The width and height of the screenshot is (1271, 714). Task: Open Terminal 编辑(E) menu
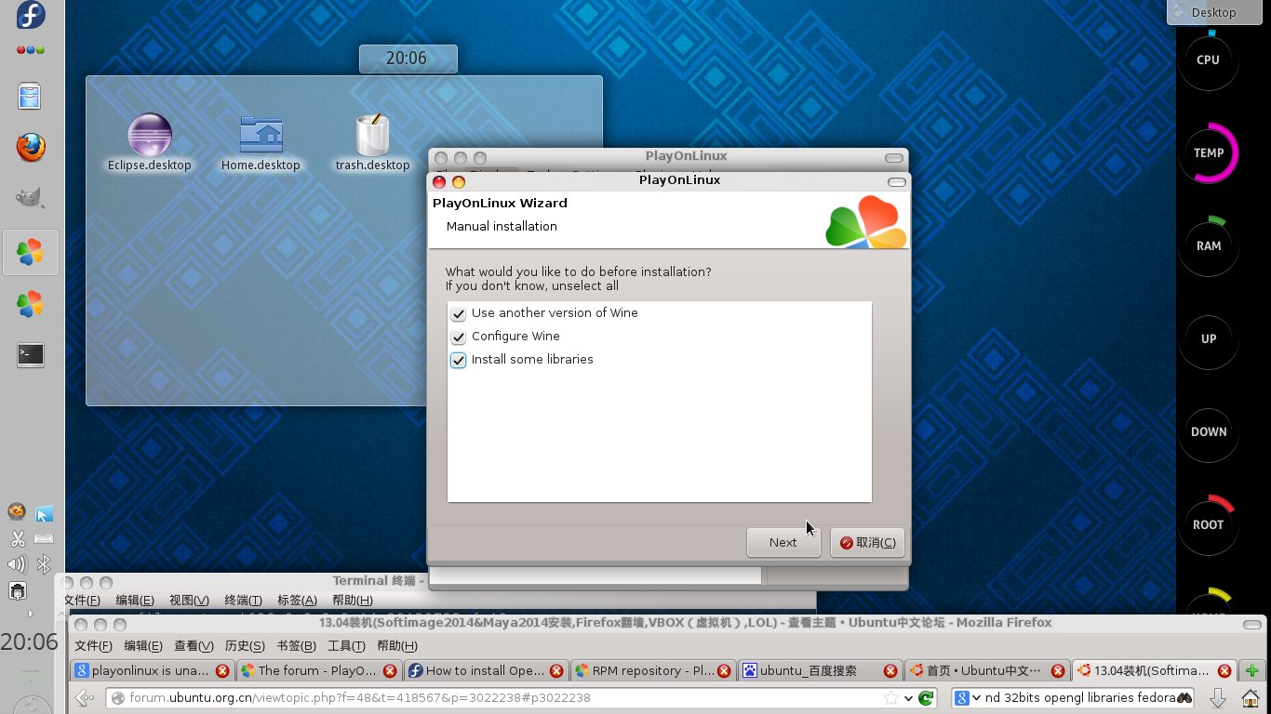(x=135, y=601)
